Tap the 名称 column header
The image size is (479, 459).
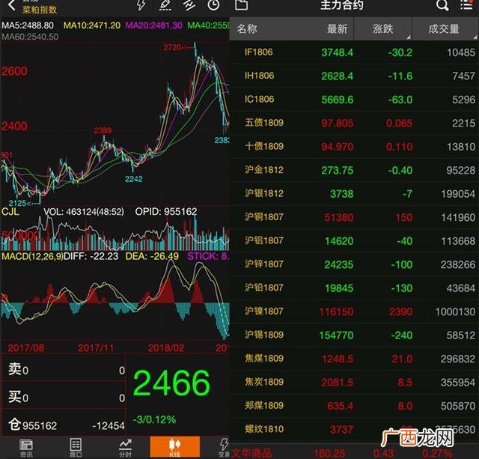[247, 29]
